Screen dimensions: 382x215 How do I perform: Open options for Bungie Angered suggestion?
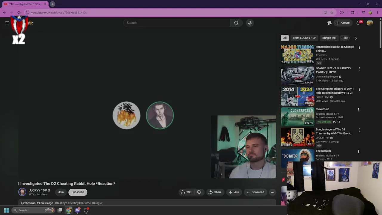359,130
